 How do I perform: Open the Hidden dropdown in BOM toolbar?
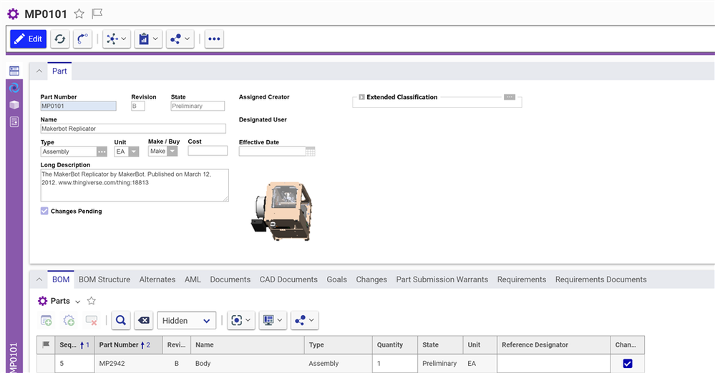click(x=186, y=321)
